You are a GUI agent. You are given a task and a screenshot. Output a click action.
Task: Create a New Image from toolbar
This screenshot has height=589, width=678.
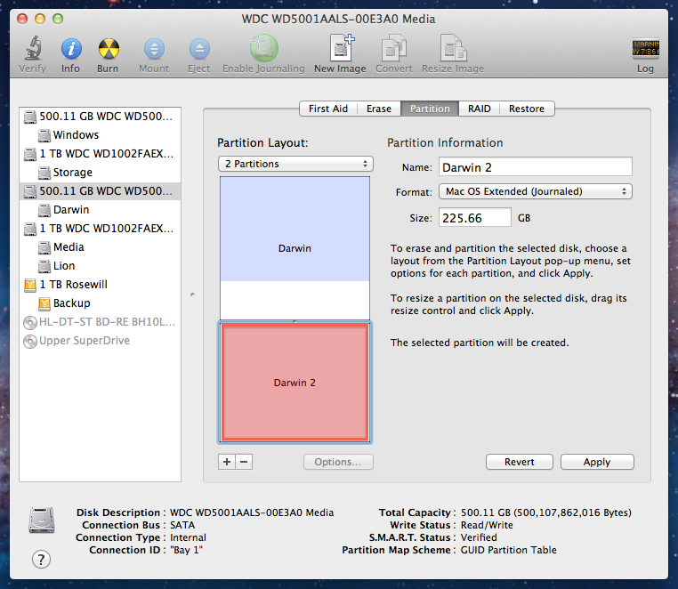tap(341, 47)
